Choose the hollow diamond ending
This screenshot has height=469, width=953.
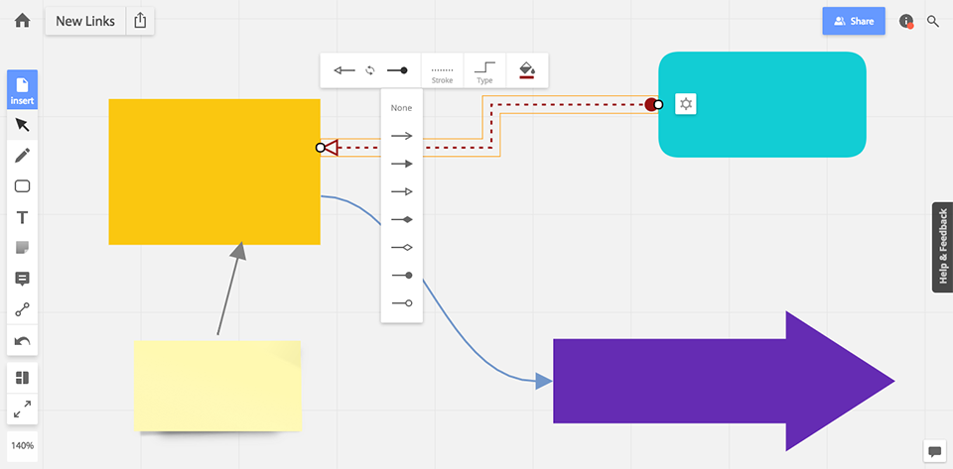click(x=402, y=248)
